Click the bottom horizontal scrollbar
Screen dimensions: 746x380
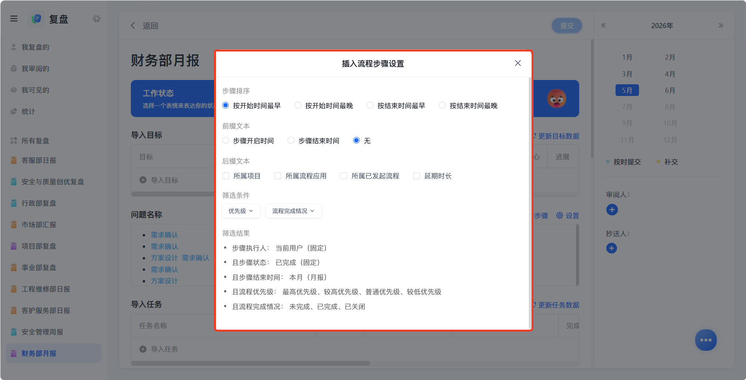(x=250, y=363)
